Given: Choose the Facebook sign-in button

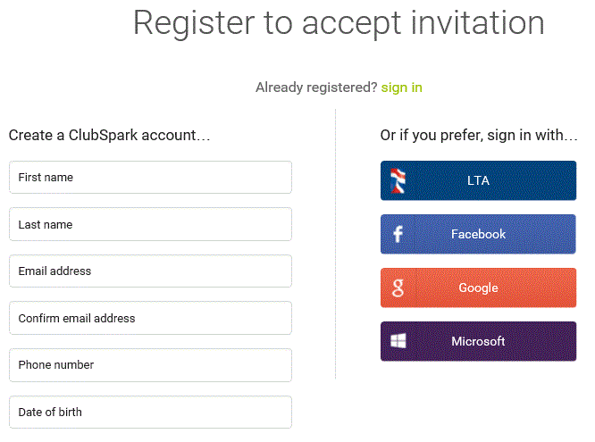Looking at the screenshot, I should 478,234.
